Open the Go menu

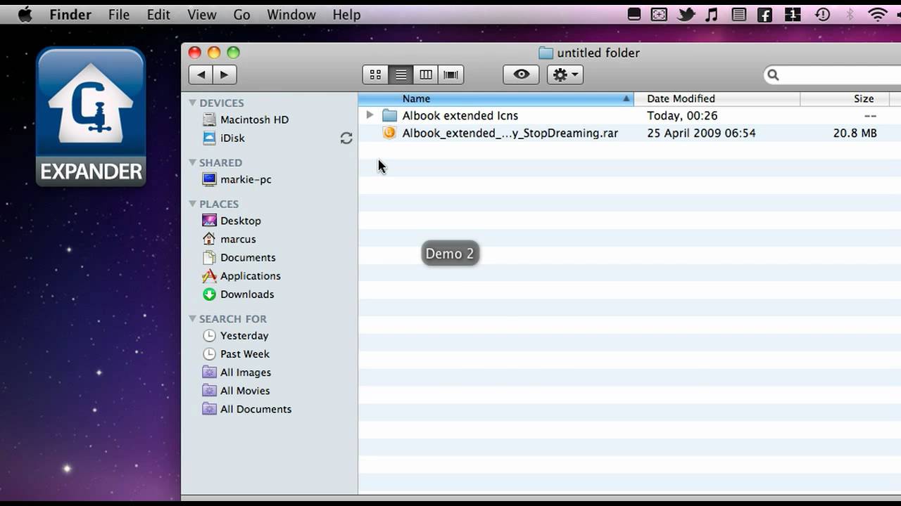tap(241, 14)
